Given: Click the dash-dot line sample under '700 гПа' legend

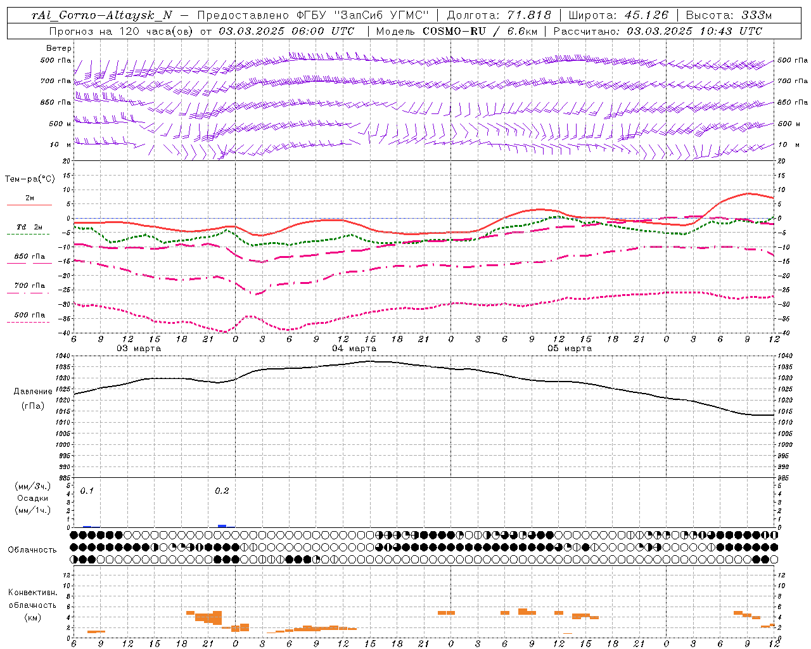Looking at the screenshot, I should [x=29, y=293].
